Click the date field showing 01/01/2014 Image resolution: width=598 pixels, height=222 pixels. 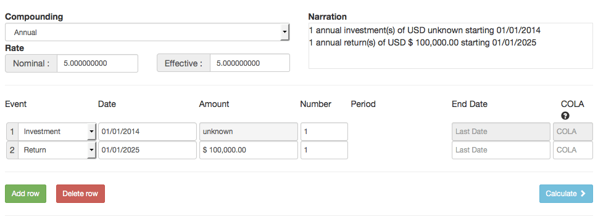[147, 132]
